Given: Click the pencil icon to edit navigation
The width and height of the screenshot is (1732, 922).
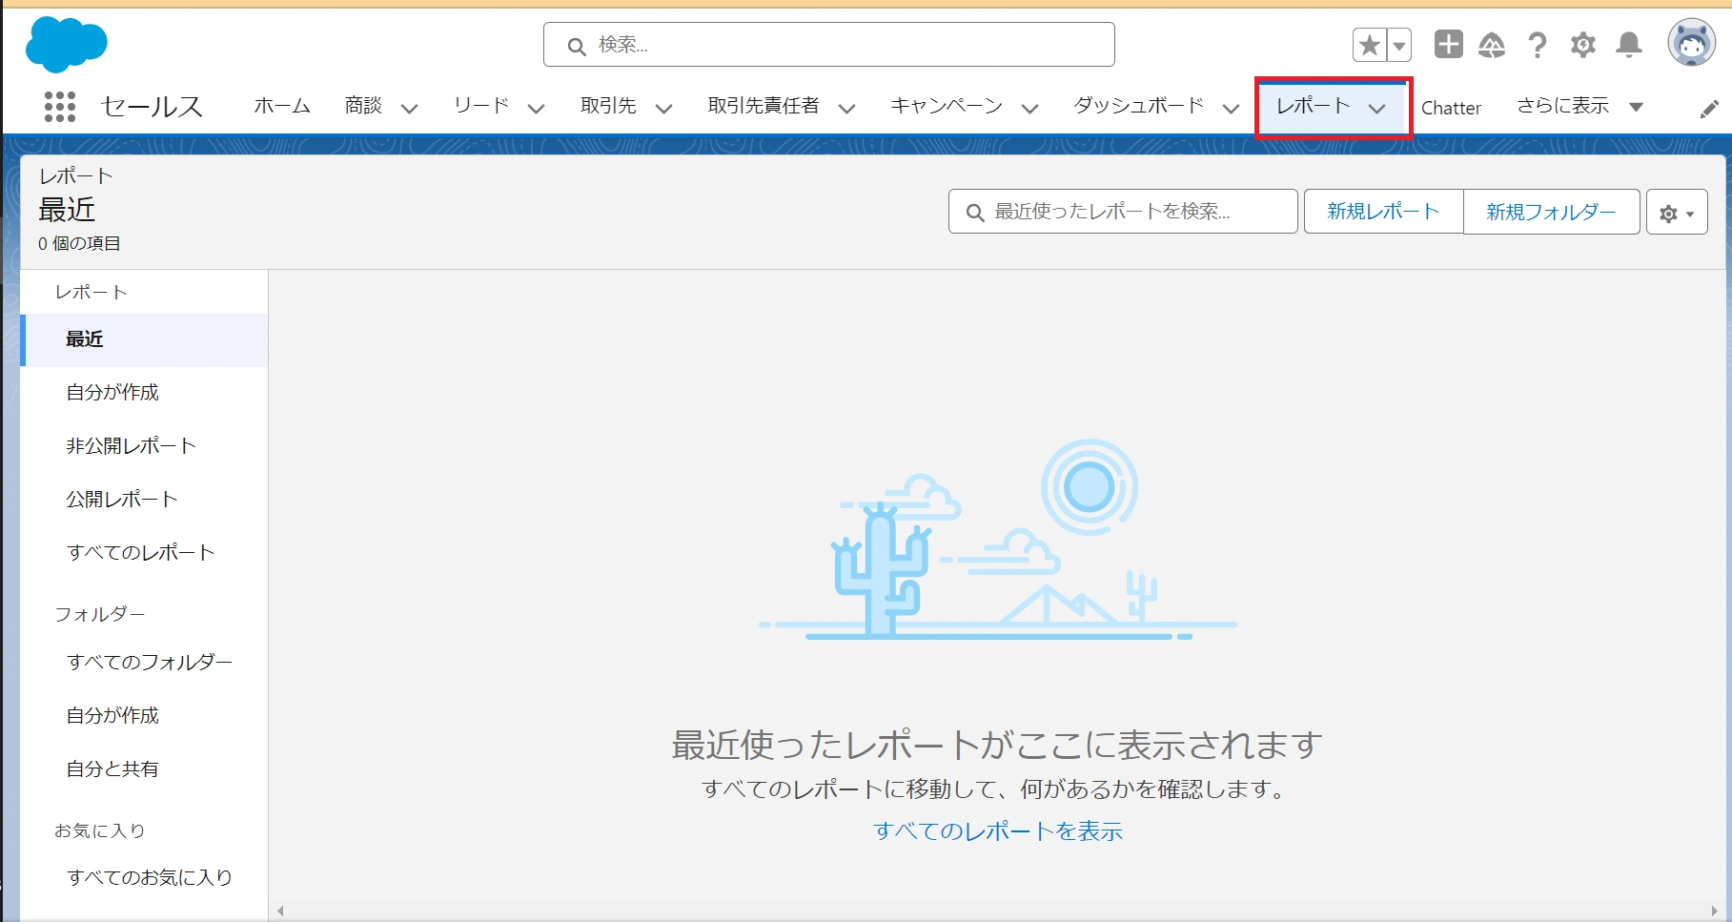Looking at the screenshot, I should point(1709,109).
